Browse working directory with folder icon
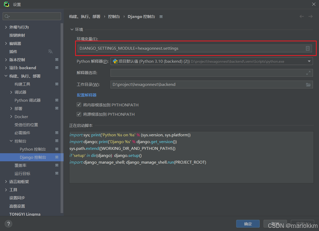Viewport: 319px width, 231px height. click(308, 85)
